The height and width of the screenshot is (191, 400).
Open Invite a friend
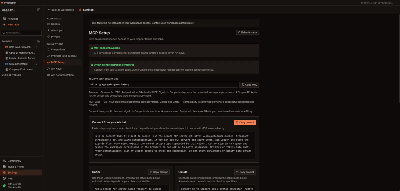[21, 167]
